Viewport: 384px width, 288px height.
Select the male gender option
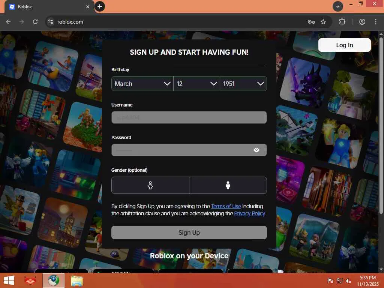[x=228, y=185]
